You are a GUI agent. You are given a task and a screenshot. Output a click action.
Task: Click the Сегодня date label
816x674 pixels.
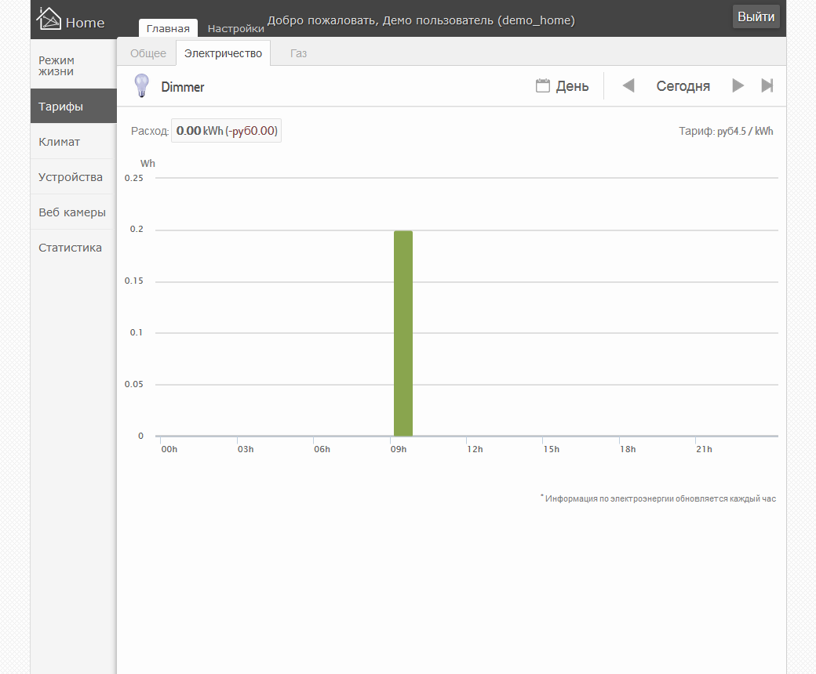coord(683,85)
